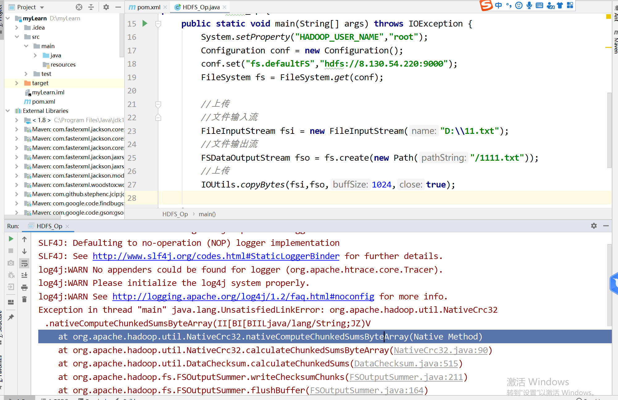Pin the Run tab
Viewport: 618px width, 400px height.
click(x=11, y=317)
